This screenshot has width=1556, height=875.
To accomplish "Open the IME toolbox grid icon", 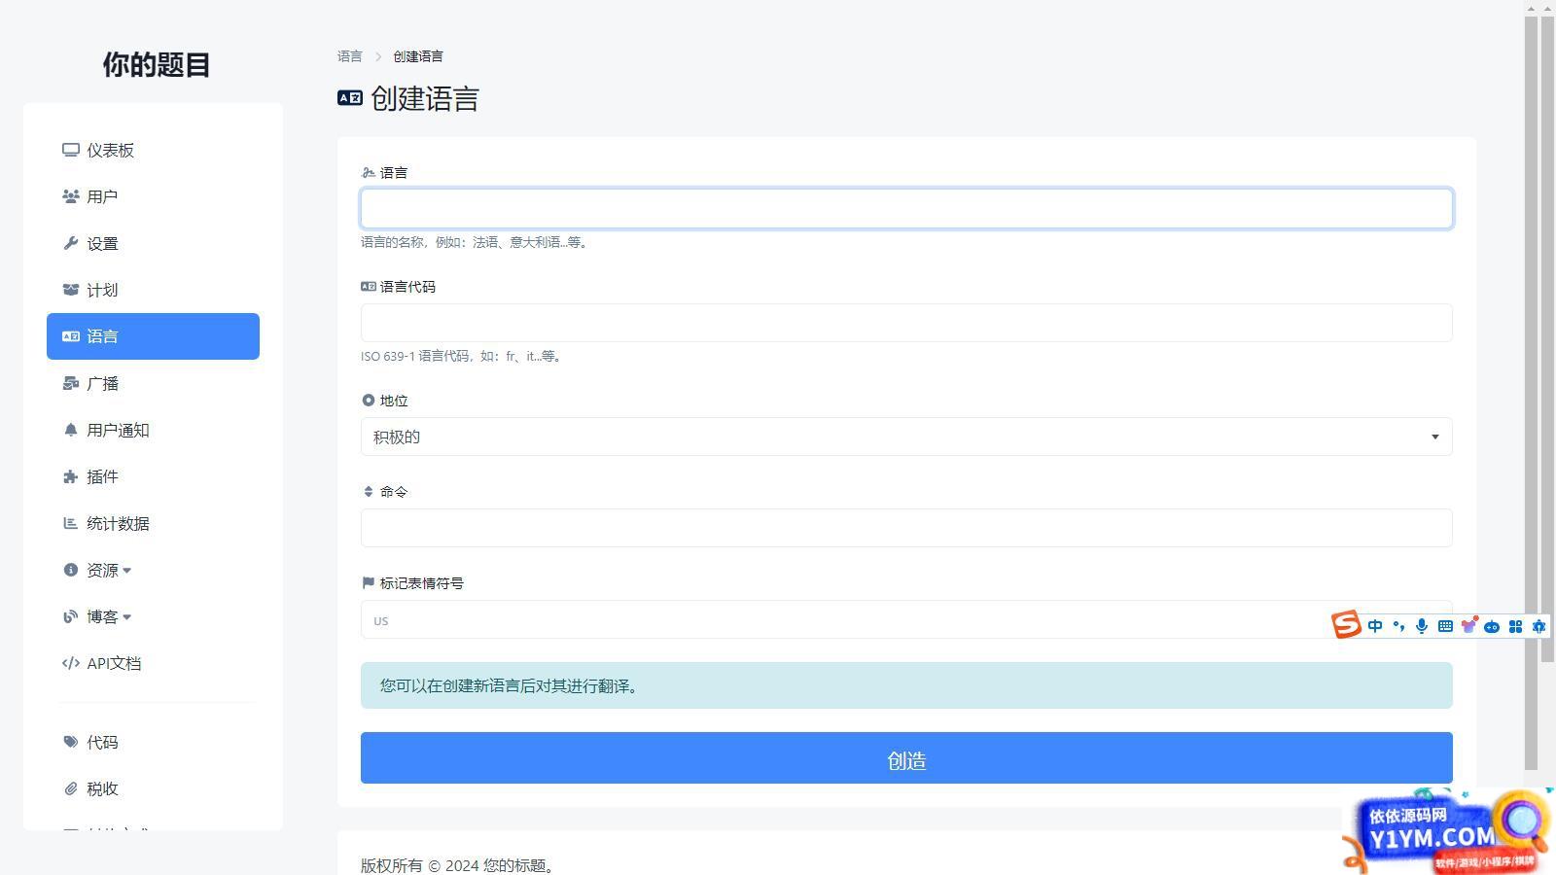I will pos(1515,626).
